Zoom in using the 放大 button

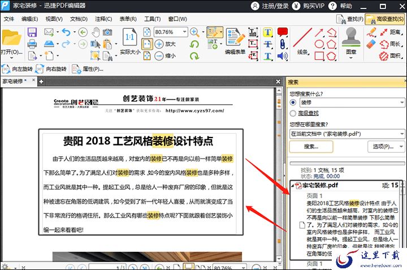pos(165,44)
